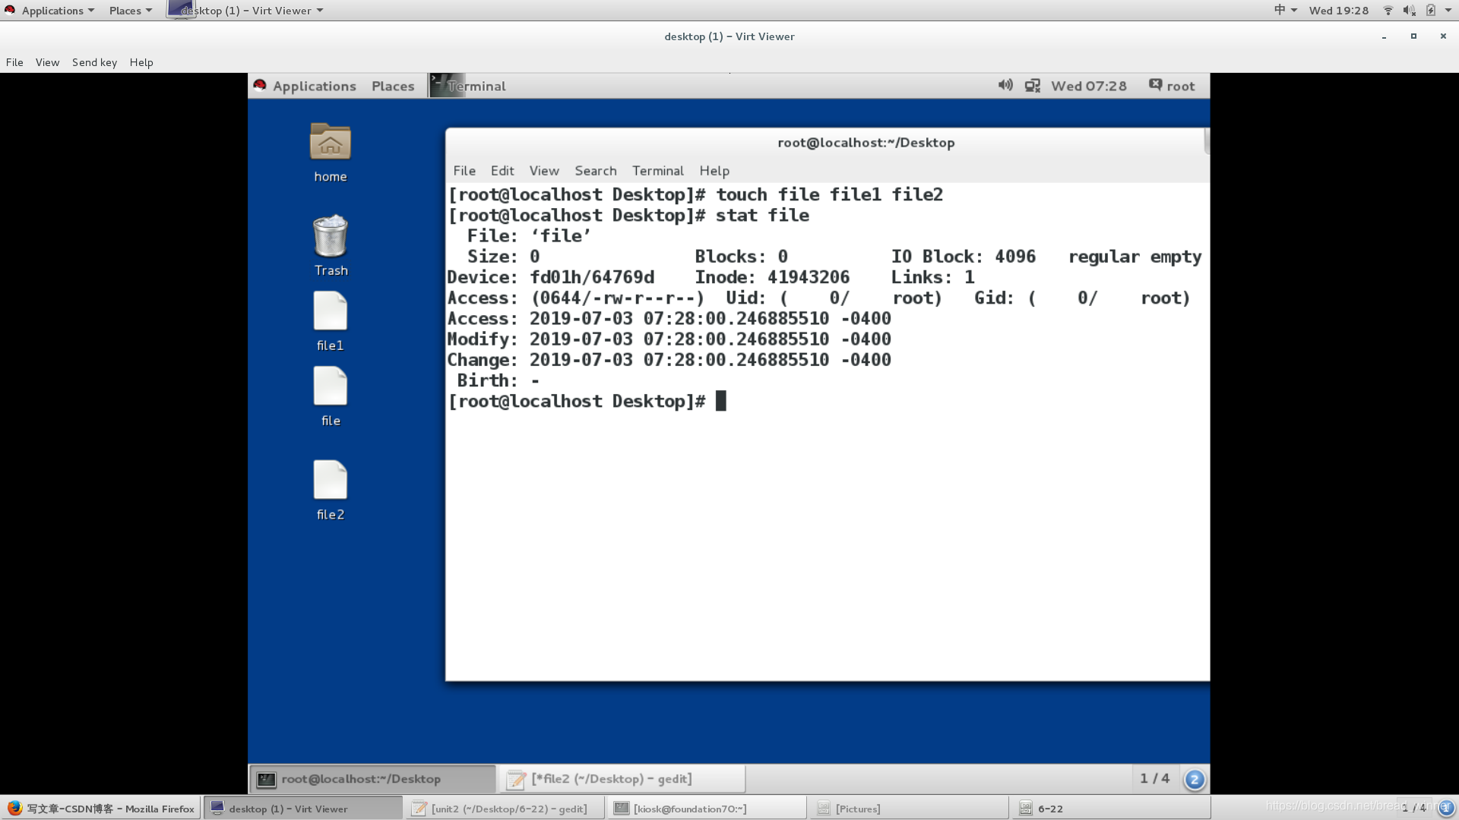The height and width of the screenshot is (820, 1459).
Task: Click the host workspace switcher icon
Action: point(1446,808)
